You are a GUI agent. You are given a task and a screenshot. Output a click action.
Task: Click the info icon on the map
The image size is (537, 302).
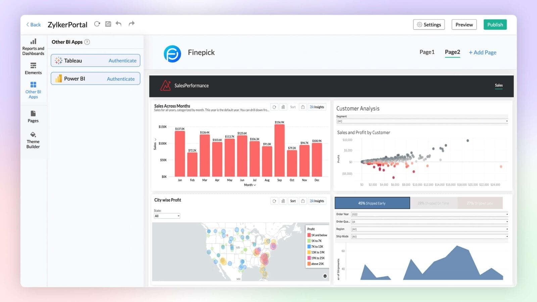325,276
